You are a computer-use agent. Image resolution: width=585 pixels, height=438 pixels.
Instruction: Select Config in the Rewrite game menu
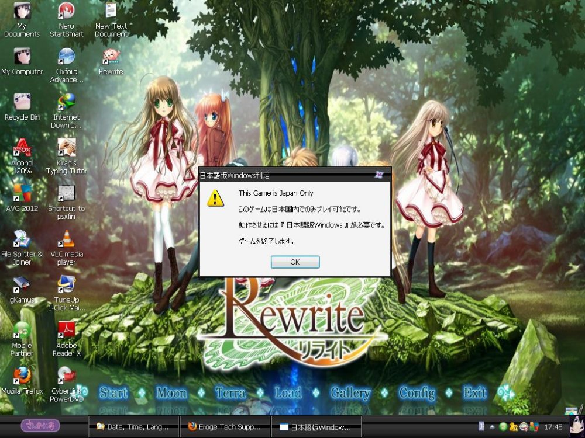click(x=417, y=393)
